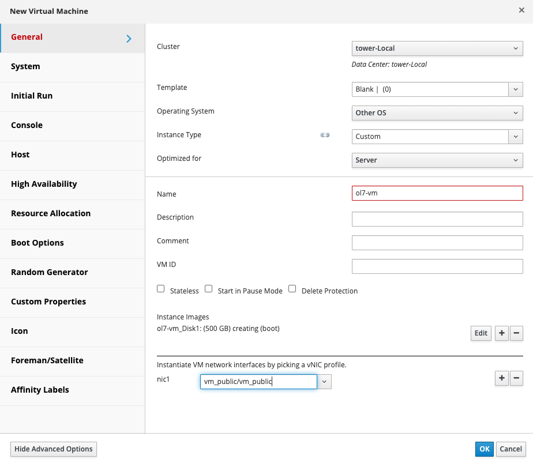Remove the instance image disk
This screenshot has height=463, width=533.
(x=517, y=333)
